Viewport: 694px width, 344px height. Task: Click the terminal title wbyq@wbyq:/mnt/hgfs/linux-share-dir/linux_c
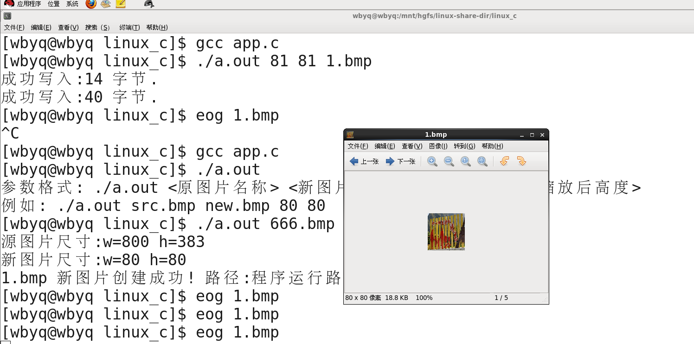(435, 16)
